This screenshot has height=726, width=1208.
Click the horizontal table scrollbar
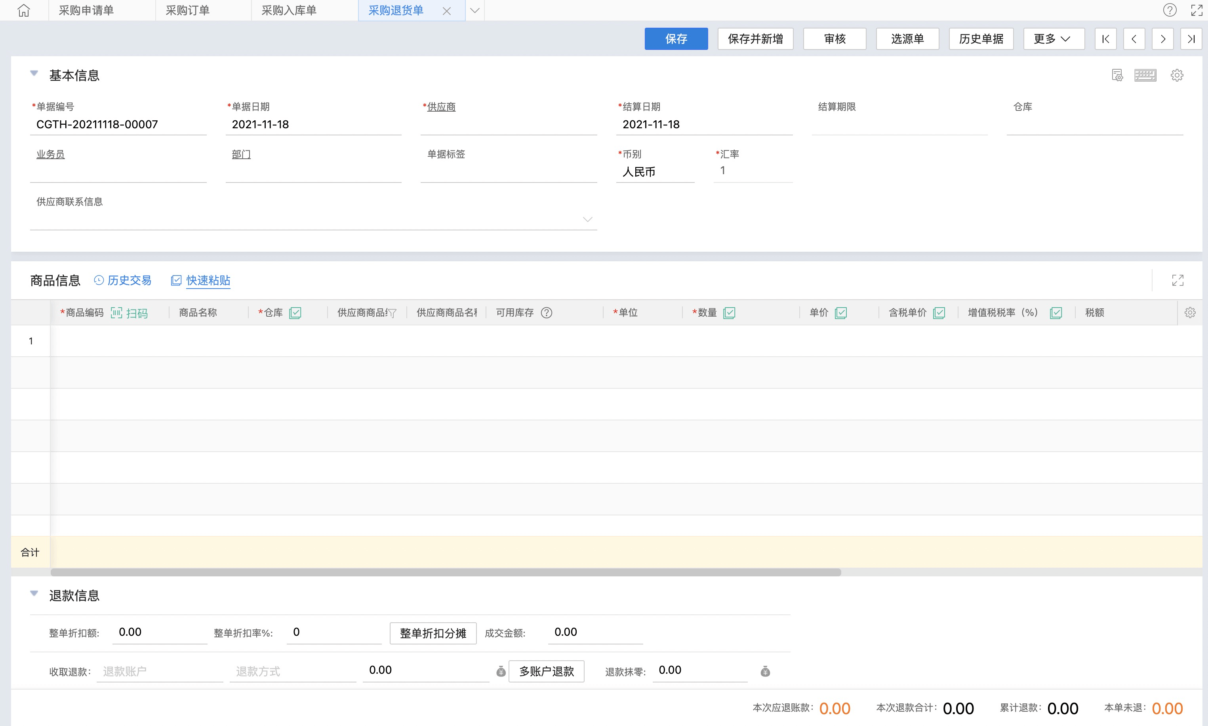pos(446,572)
